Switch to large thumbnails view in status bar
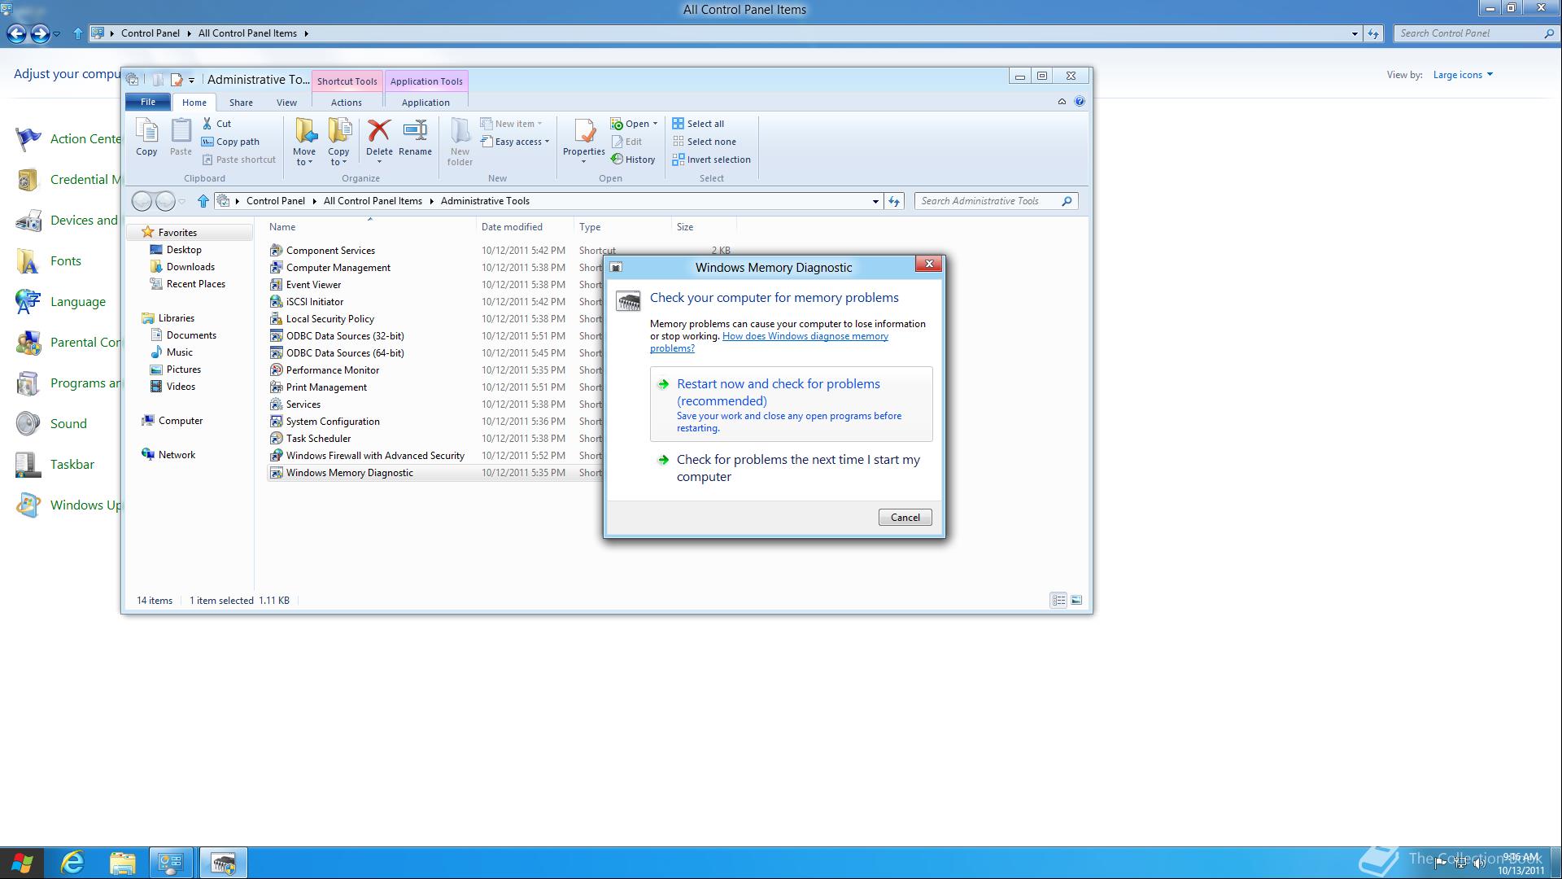Image resolution: width=1562 pixels, height=879 pixels. point(1076,601)
